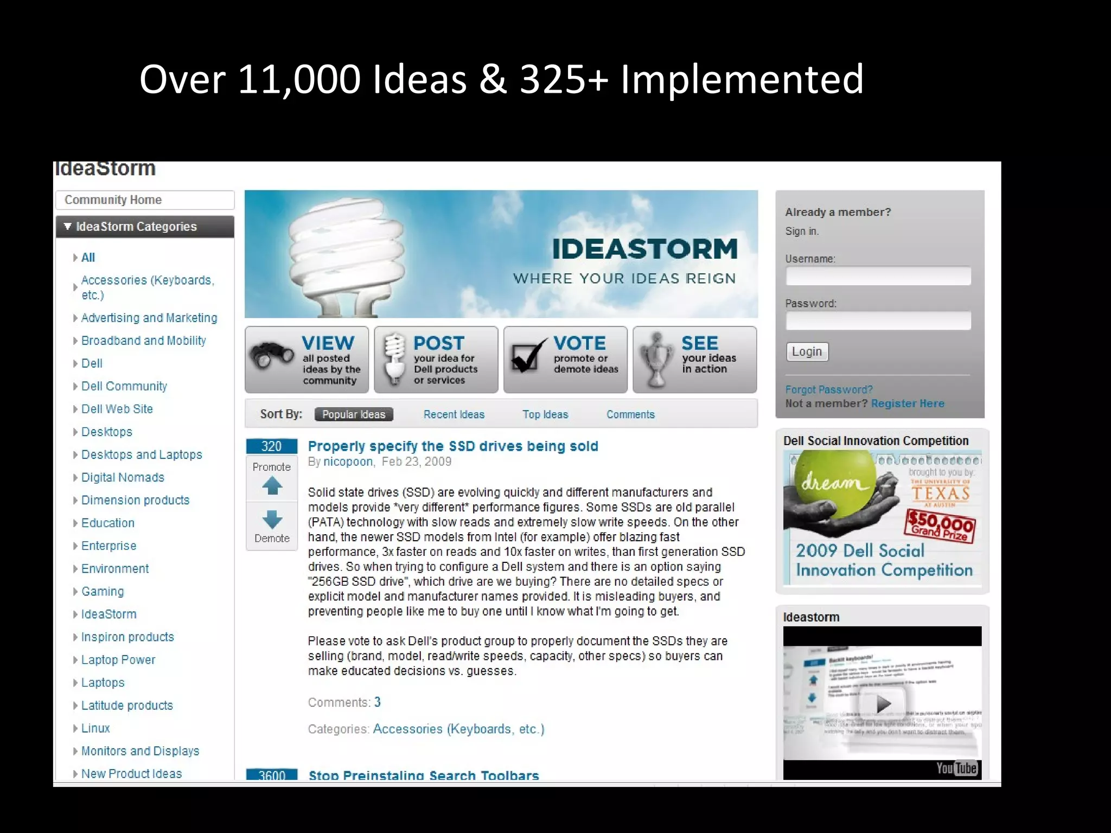The height and width of the screenshot is (833, 1111).
Task: Open the New Product Ideas category
Action: click(x=131, y=773)
